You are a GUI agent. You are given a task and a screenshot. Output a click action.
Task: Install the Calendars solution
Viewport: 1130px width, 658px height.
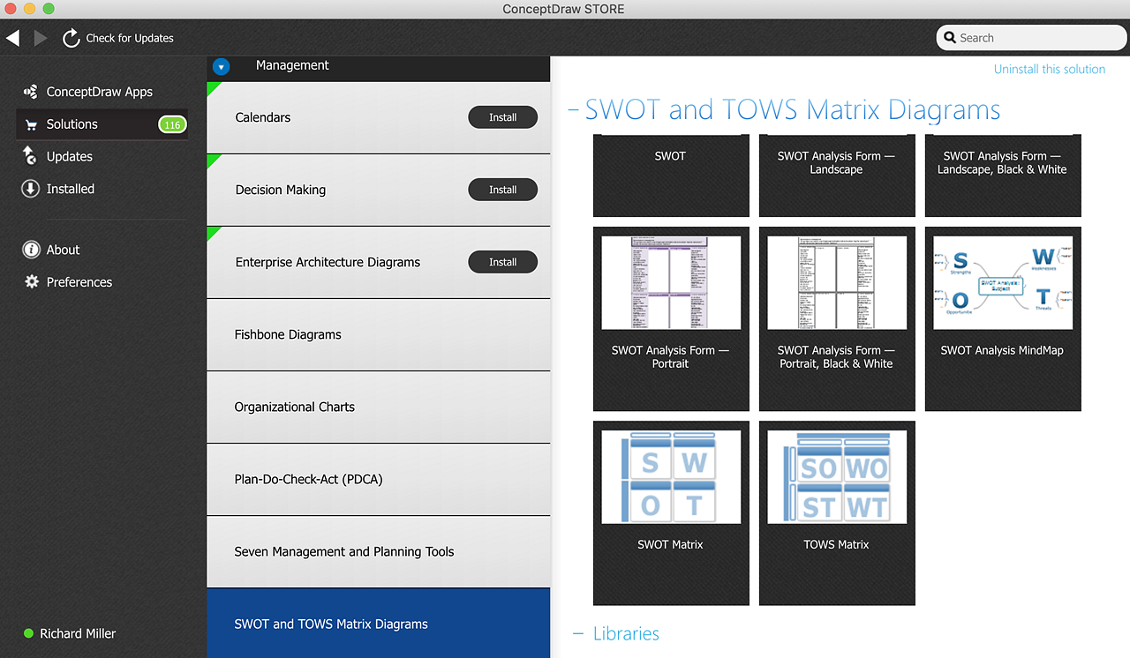502,117
